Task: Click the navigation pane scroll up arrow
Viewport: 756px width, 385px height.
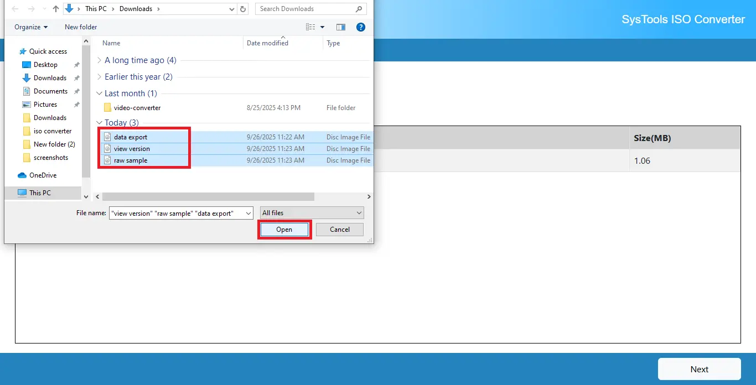Action: pos(86,40)
